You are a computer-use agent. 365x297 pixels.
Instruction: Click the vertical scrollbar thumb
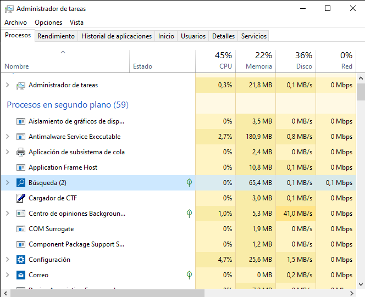point(361,92)
